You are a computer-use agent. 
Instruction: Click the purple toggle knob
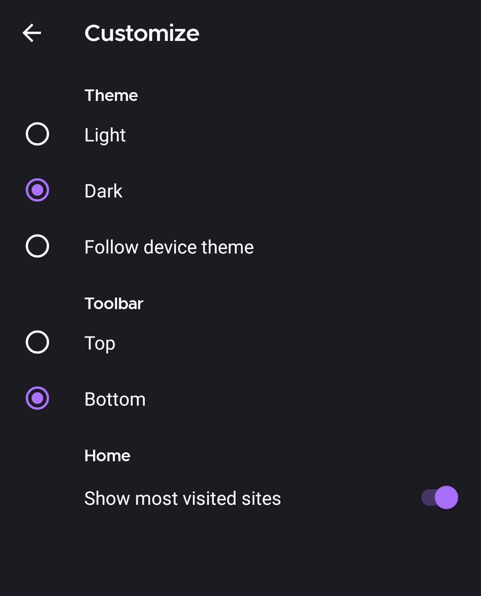pyautogui.click(x=445, y=497)
